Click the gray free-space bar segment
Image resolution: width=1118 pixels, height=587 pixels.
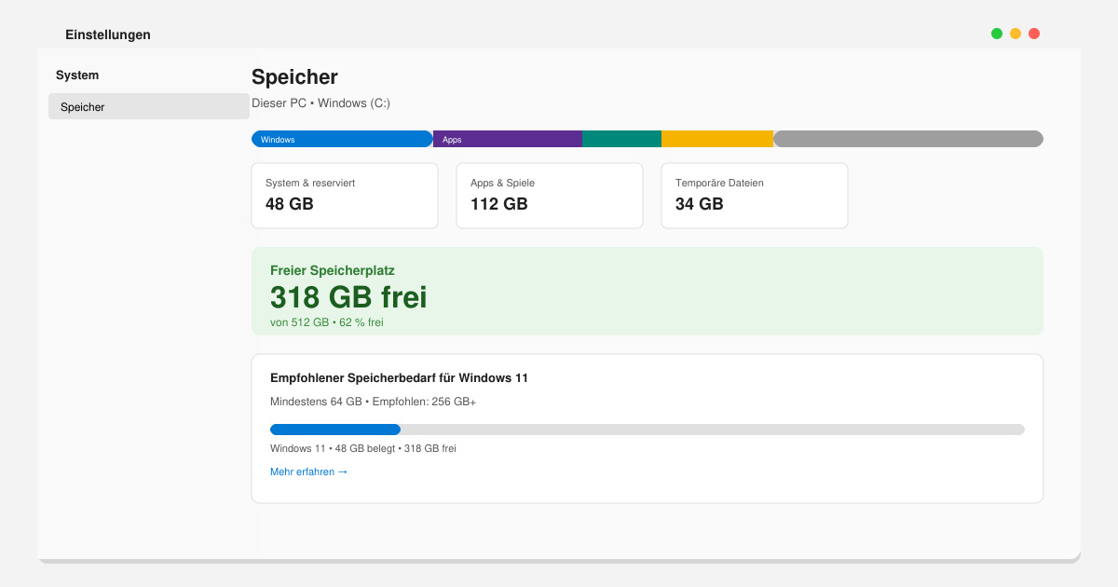[908, 139]
